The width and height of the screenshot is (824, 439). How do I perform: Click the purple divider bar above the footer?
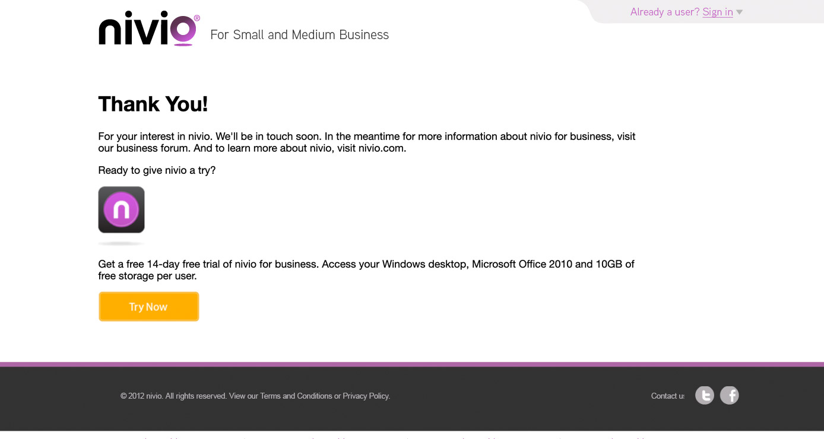point(412,364)
